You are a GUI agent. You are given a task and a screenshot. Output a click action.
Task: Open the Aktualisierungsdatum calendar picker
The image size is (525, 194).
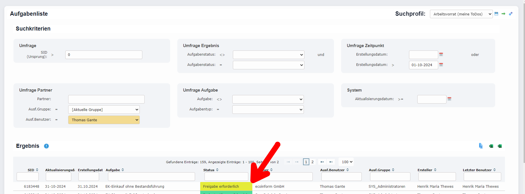(x=449, y=99)
